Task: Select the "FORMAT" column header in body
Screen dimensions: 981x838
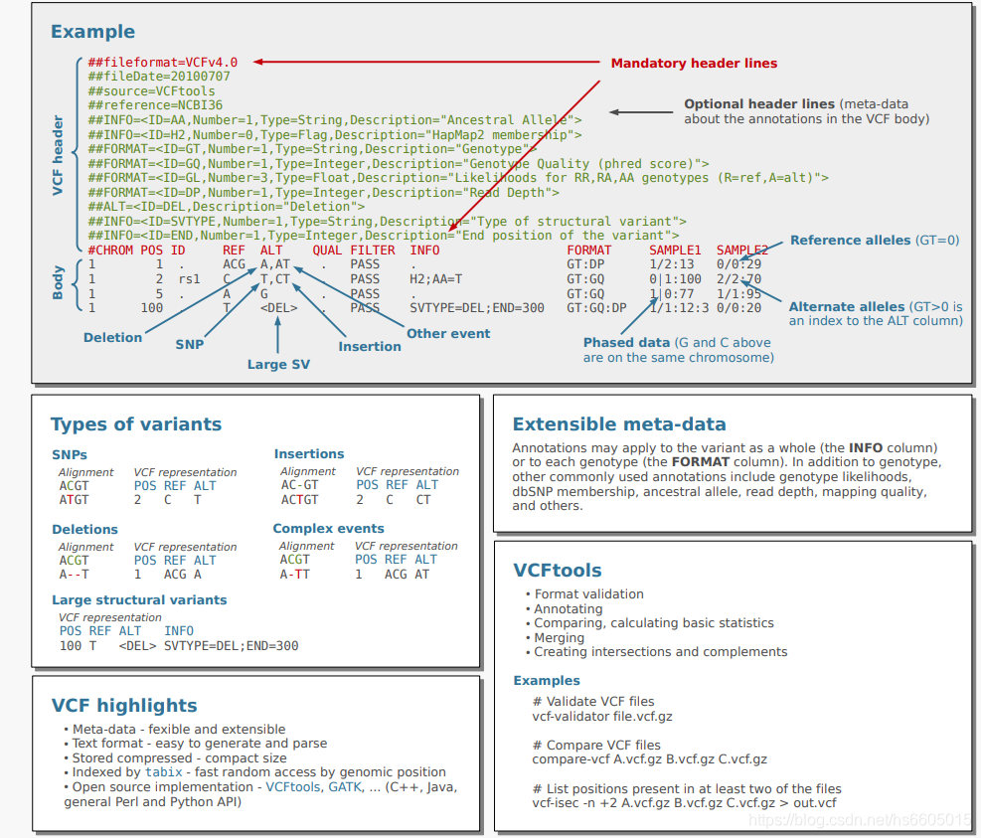Action: [588, 251]
